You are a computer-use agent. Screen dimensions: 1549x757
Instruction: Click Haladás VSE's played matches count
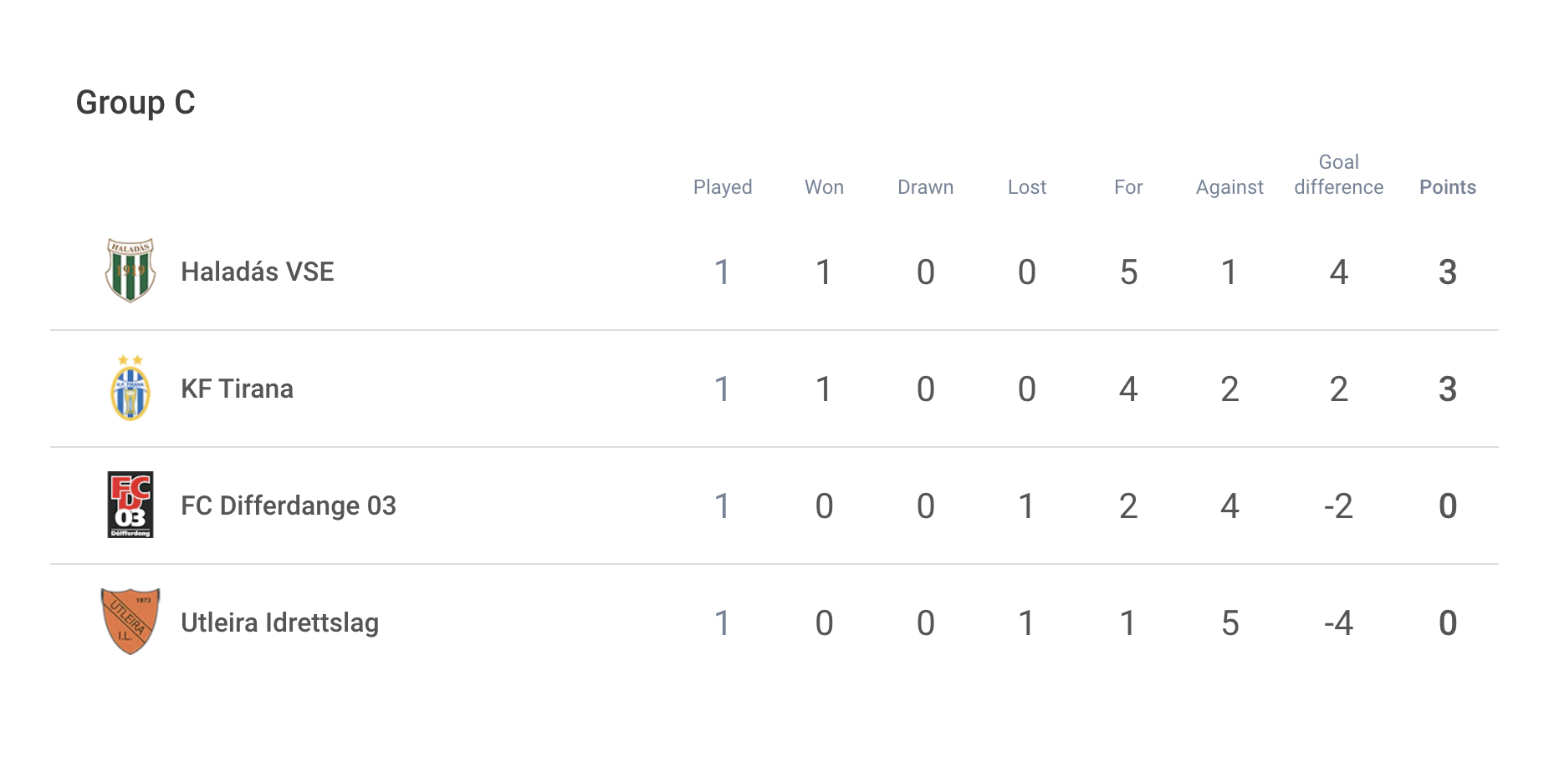point(723,272)
